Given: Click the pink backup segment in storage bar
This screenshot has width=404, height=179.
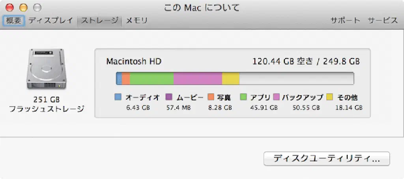Looking at the screenshot, I should (x=198, y=79).
